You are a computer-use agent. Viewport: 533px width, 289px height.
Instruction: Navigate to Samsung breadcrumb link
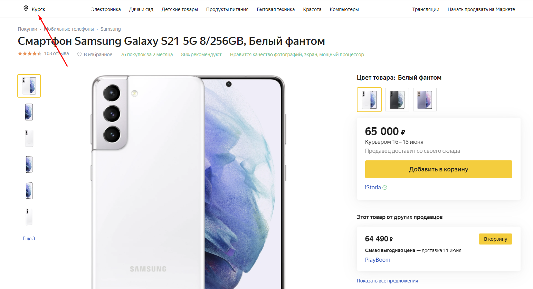tap(111, 29)
